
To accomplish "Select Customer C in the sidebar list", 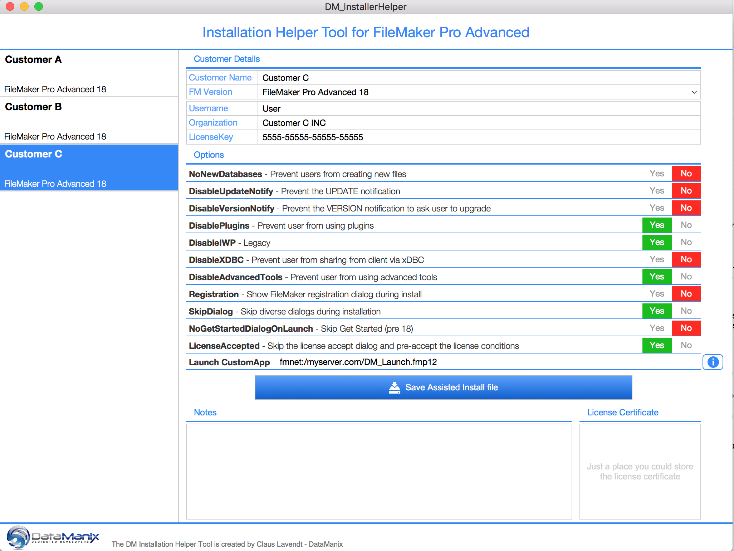I will click(x=89, y=167).
